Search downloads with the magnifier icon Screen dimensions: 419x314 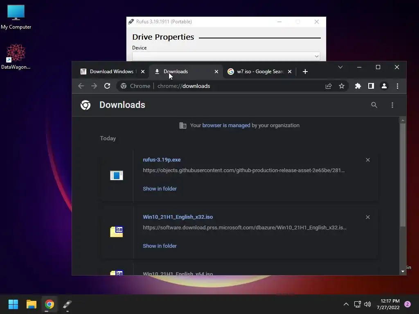click(x=374, y=105)
